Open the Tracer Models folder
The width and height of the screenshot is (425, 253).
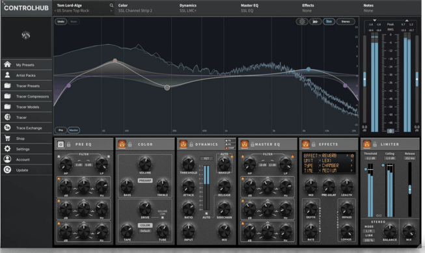pyautogui.click(x=26, y=107)
